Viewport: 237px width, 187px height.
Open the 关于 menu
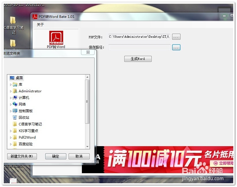tap(40, 24)
